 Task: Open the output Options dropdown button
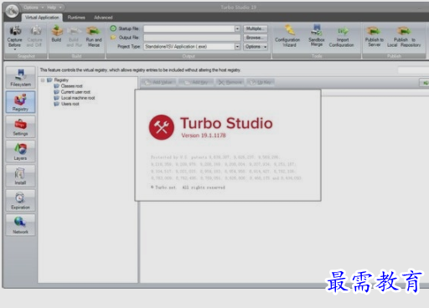pyautogui.click(x=256, y=47)
